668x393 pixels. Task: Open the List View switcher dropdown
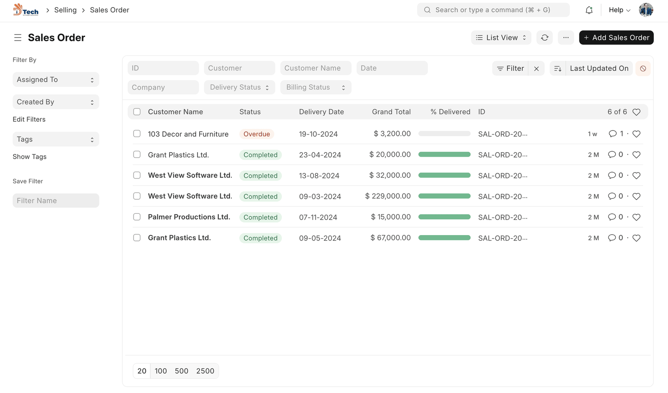pos(501,38)
